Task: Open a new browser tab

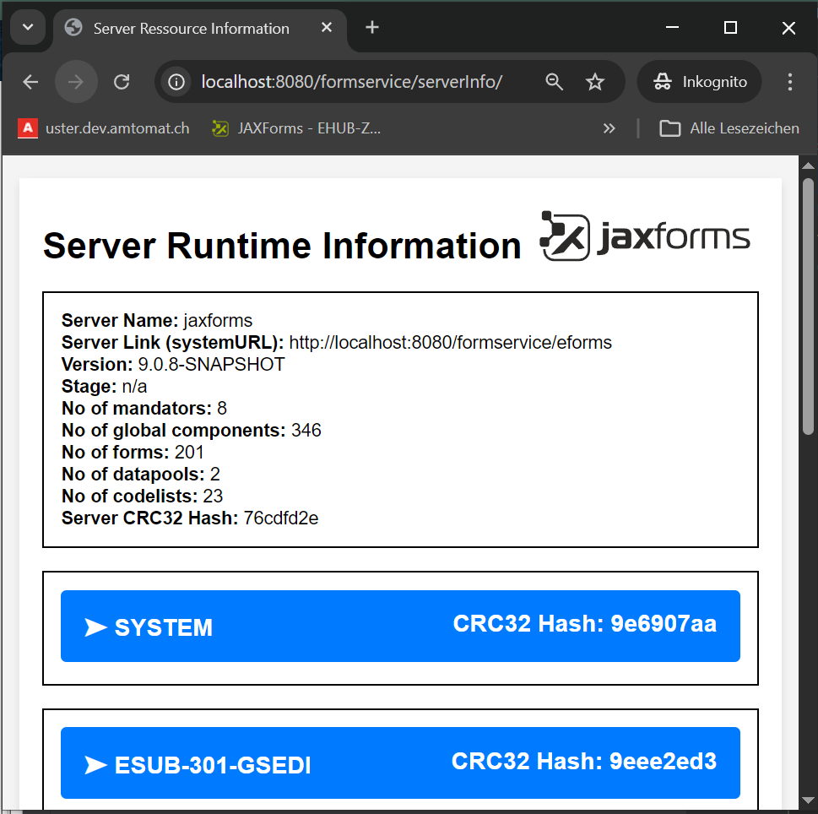Action: tap(372, 28)
